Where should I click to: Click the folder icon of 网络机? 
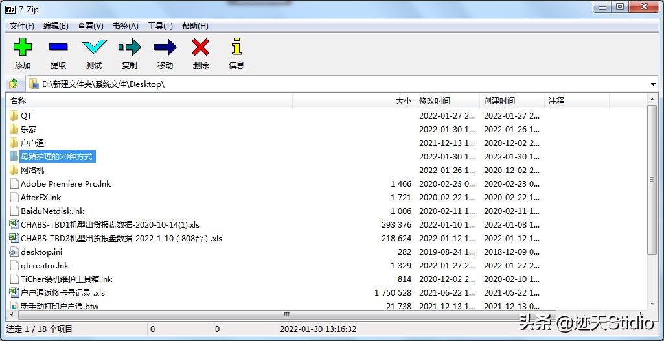tap(14, 170)
